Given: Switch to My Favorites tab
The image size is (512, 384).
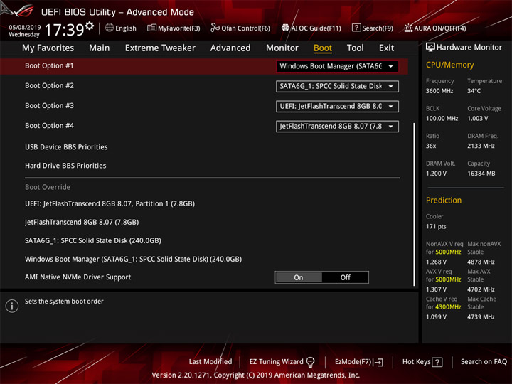Looking at the screenshot, I should pos(48,48).
